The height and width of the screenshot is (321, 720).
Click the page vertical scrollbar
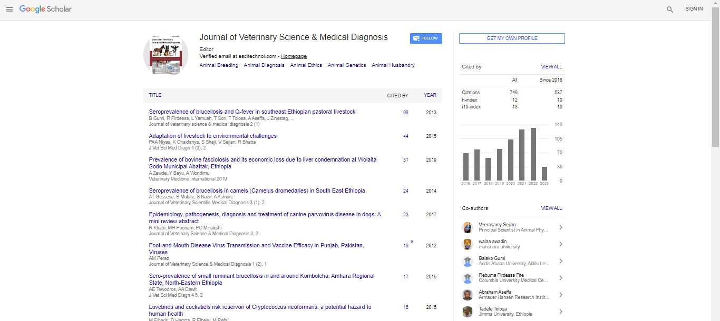click(x=715, y=79)
